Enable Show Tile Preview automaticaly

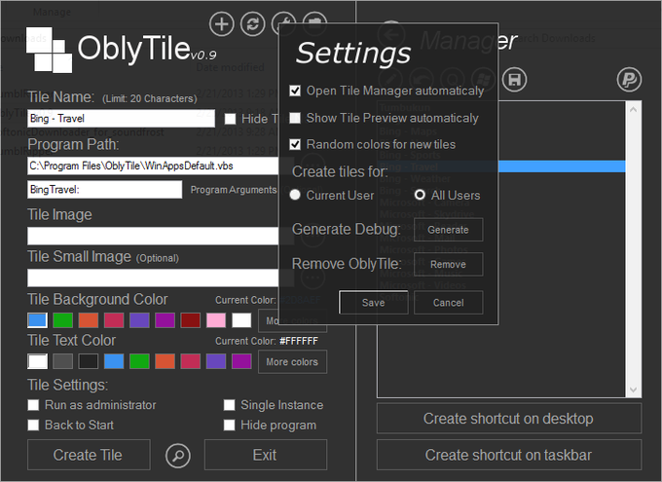295,118
